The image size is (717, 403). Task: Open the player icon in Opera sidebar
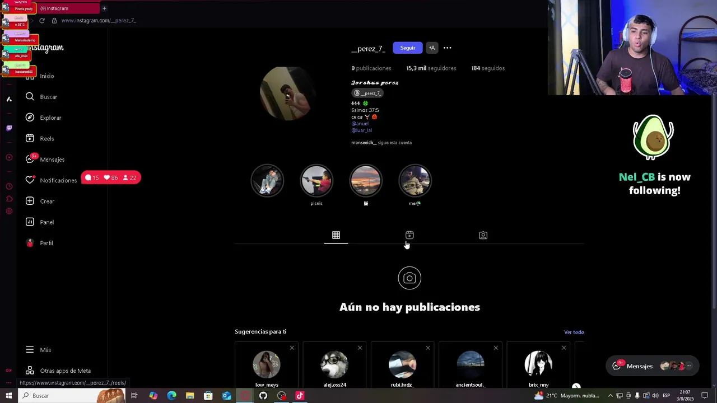[9, 157]
